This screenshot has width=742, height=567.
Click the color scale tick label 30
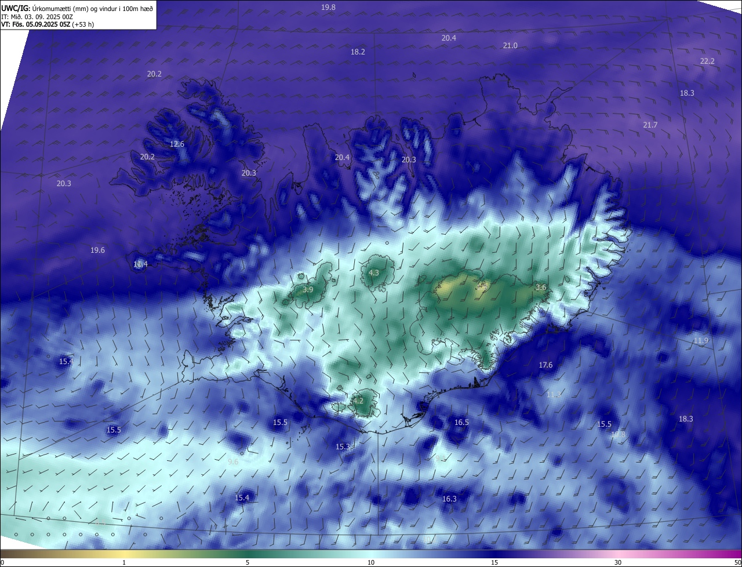618,562
